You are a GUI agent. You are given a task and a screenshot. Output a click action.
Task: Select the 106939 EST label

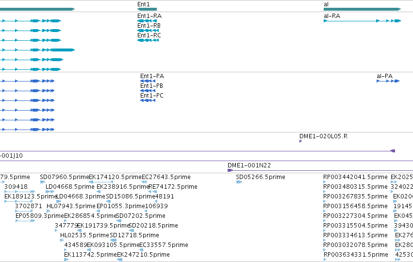coord(156,206)
